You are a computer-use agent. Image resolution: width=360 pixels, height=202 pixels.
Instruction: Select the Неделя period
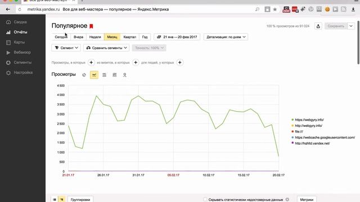[95, 37]
